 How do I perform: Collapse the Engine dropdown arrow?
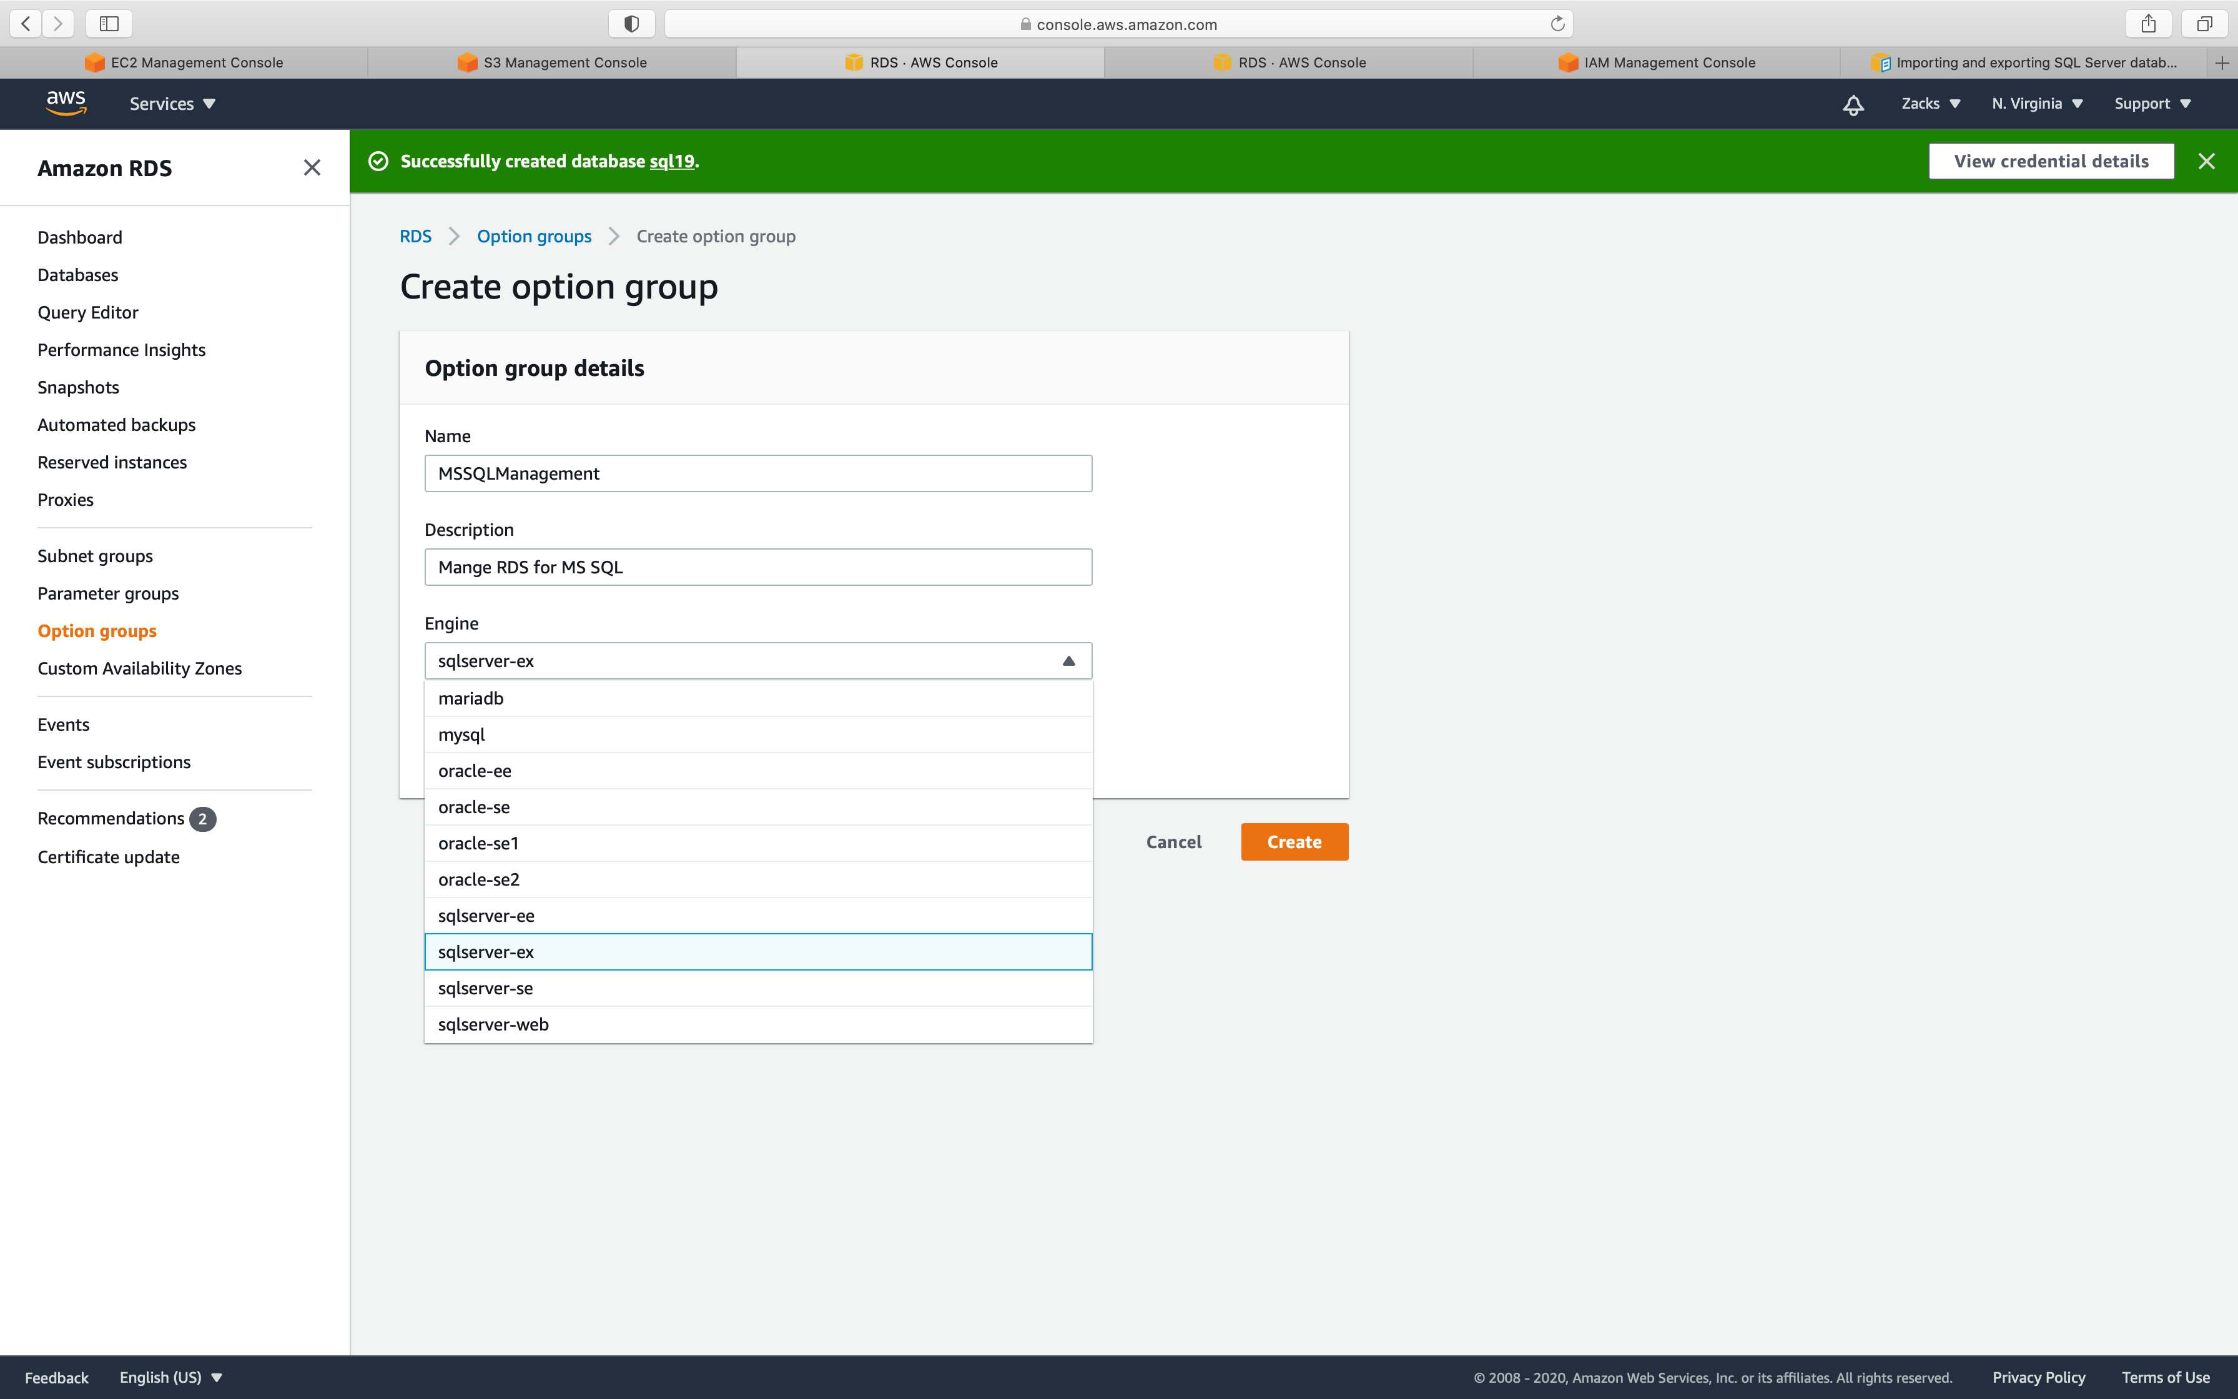coord(1068,661)
